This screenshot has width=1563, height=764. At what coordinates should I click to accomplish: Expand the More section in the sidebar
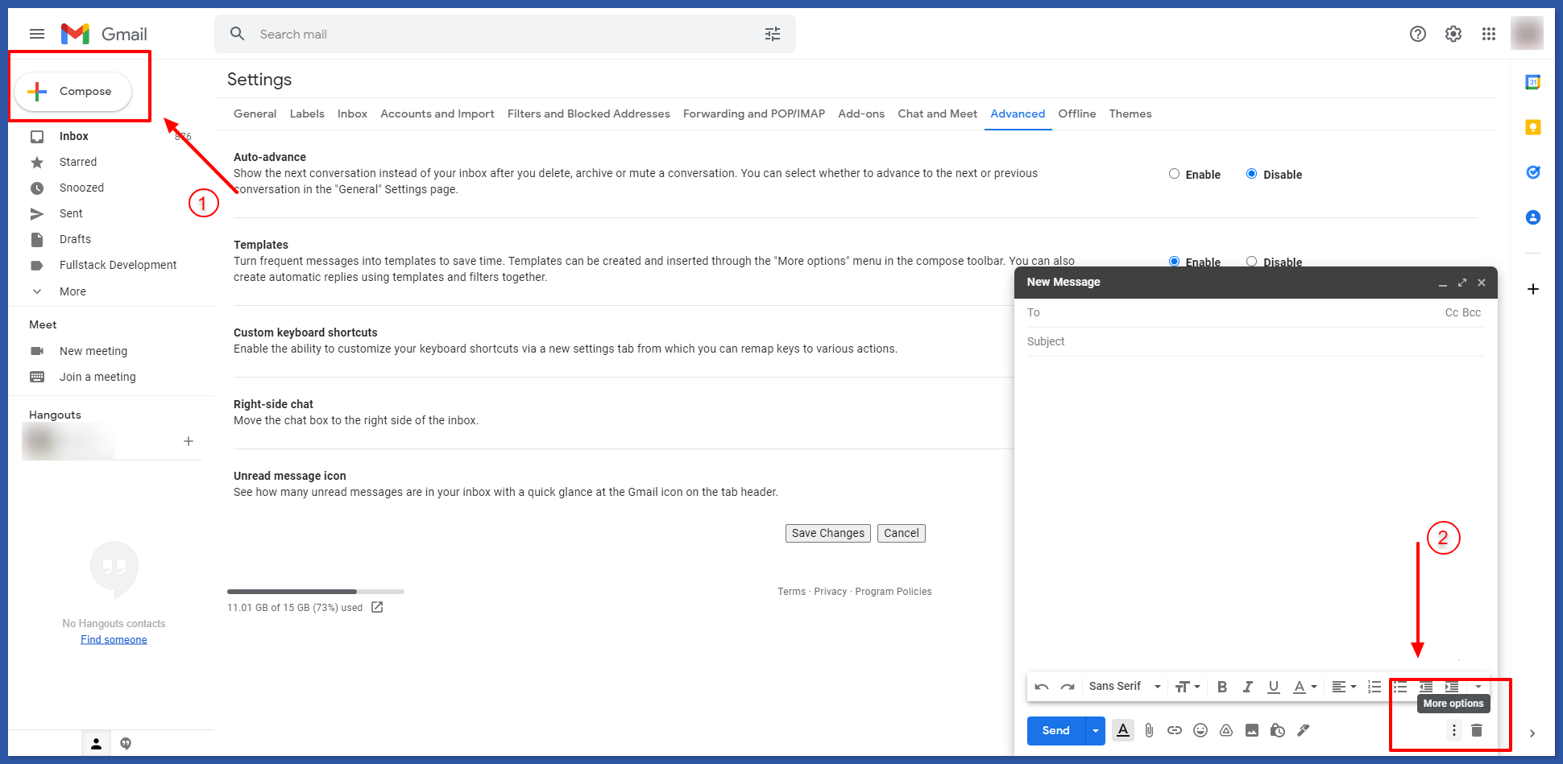(x=72, y=291)
